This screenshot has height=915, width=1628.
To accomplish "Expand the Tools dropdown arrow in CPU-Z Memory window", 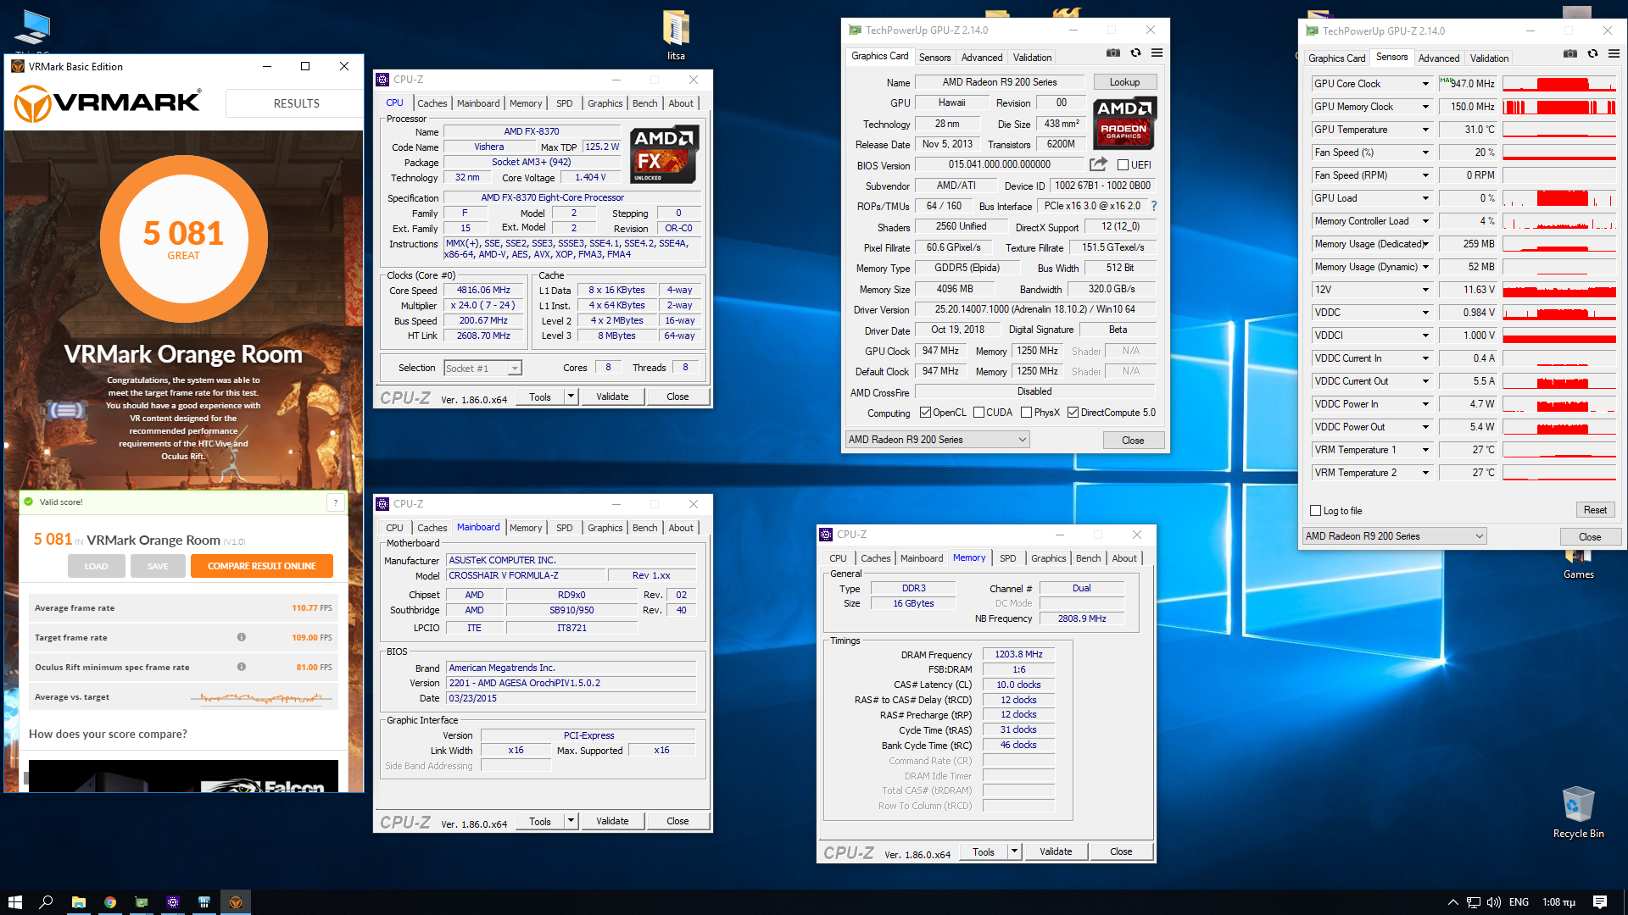I will click(1014, 851).
